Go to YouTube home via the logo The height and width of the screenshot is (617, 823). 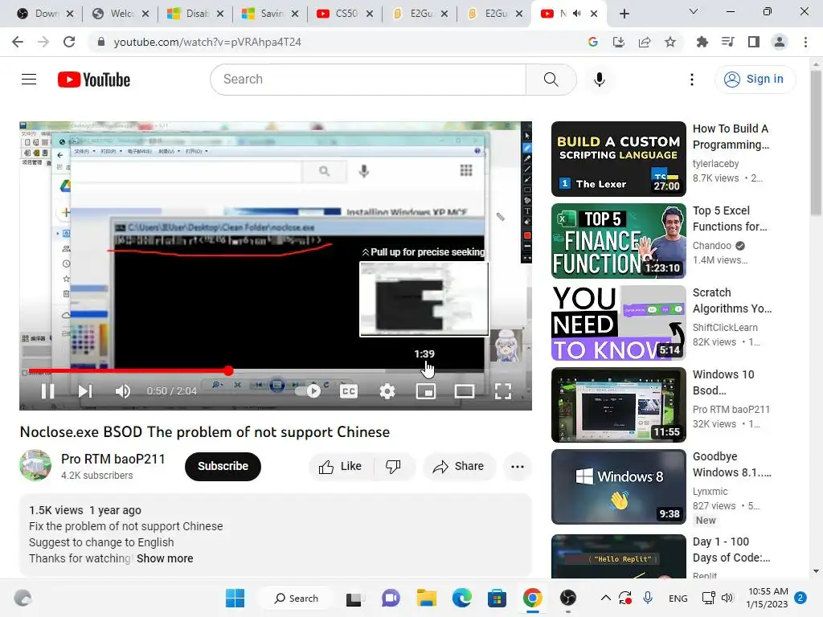point(94,80)
